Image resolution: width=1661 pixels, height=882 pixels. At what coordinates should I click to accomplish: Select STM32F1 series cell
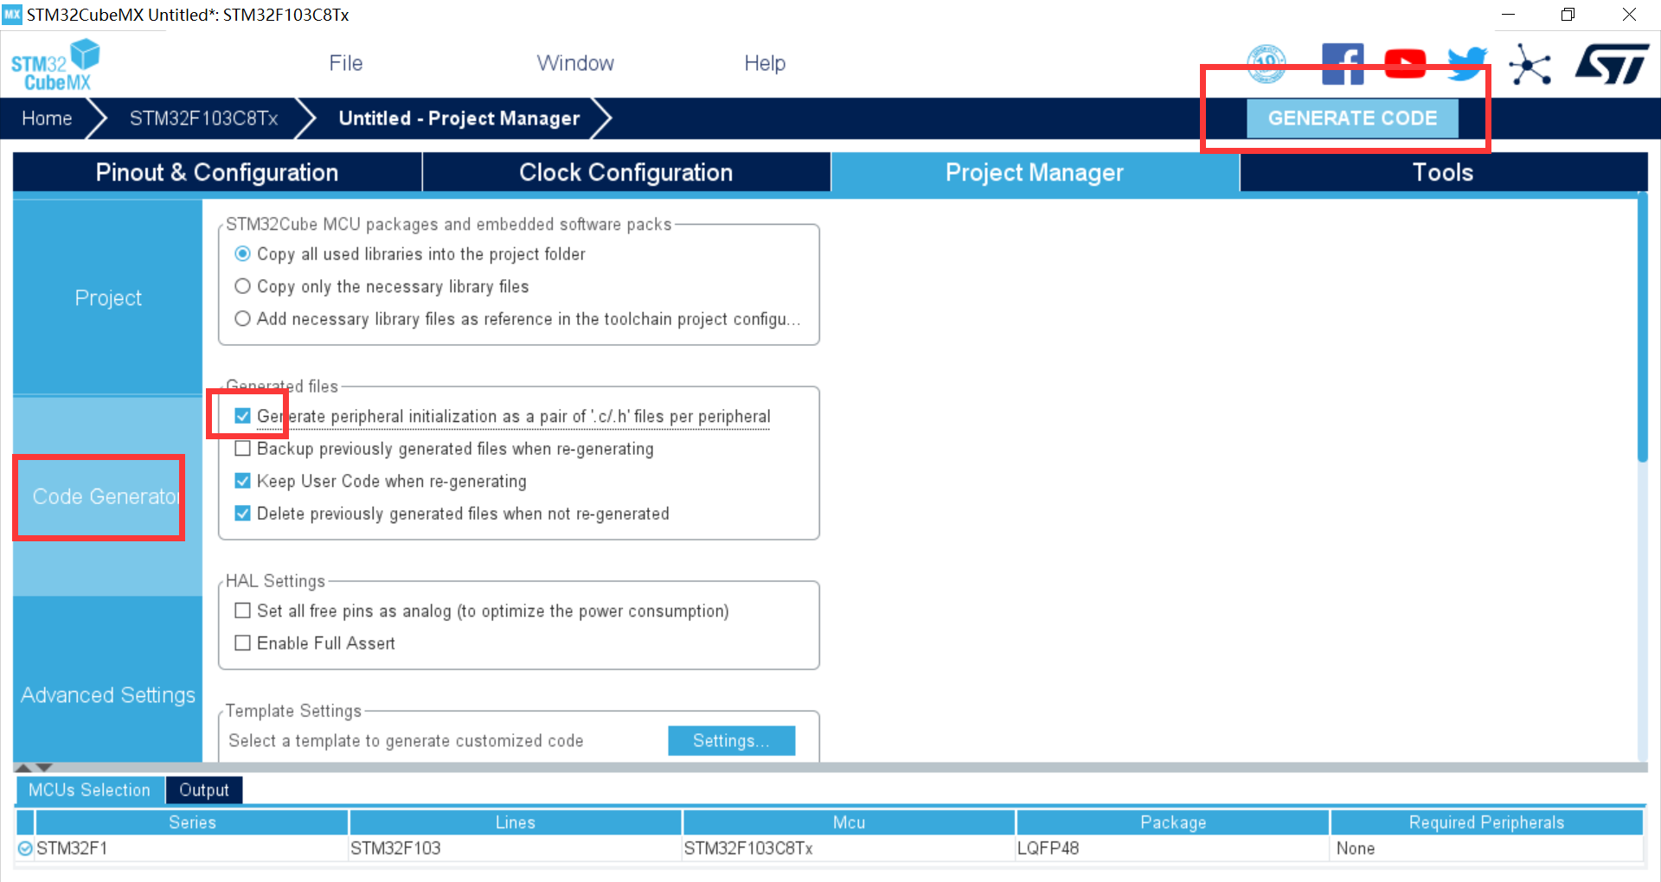[x=191, y=848]
